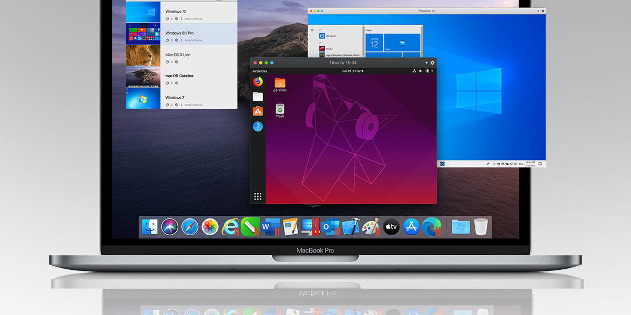Open Internet Explorer from the Dock
Image resolution: width=631 pixels, height=315 pixels.
(x=230, y=227)
